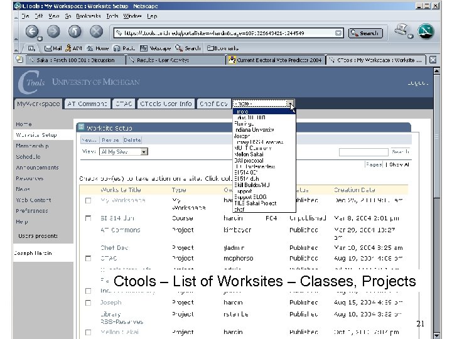Image resolution: width=452 pixels, height=339 pixels.
Task: Check the box for My Workspace row
Action: click(x=89, y=200)
